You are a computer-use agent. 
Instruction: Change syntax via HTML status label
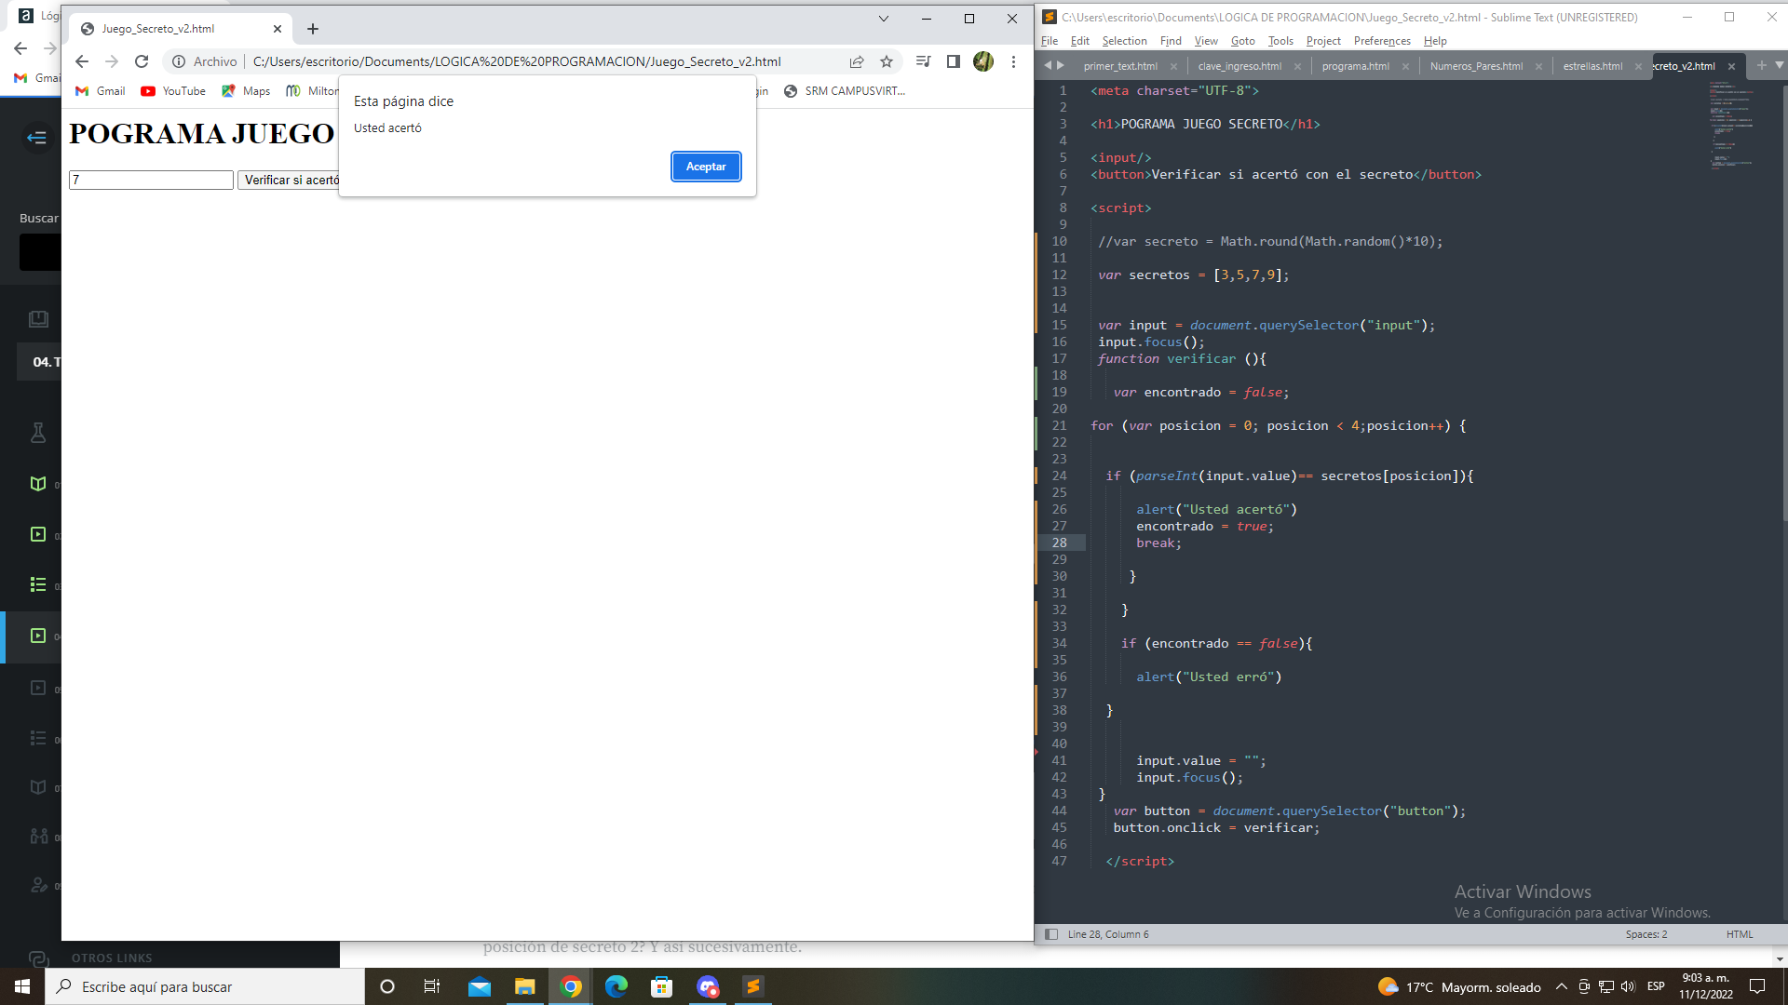pyautogui.click(x=1739, y=934)
